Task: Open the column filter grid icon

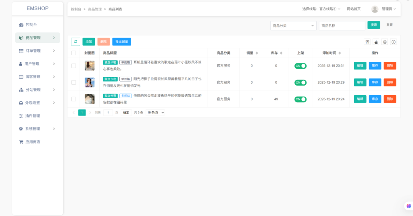Action: click(x=367, y=42)
